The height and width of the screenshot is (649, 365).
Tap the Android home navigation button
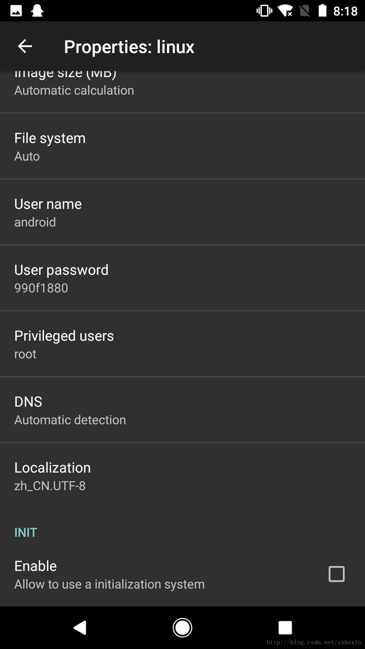(182, 628)
